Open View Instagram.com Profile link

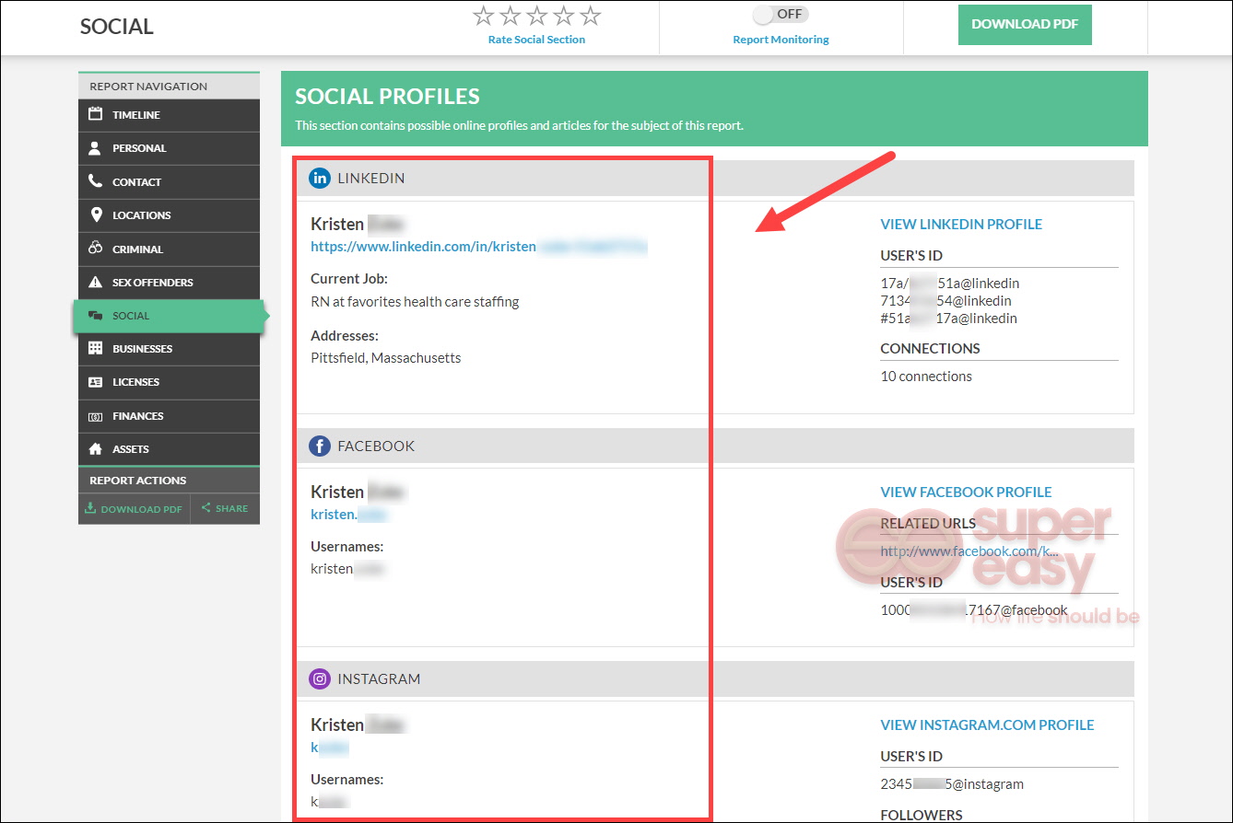tap(987, 724)
